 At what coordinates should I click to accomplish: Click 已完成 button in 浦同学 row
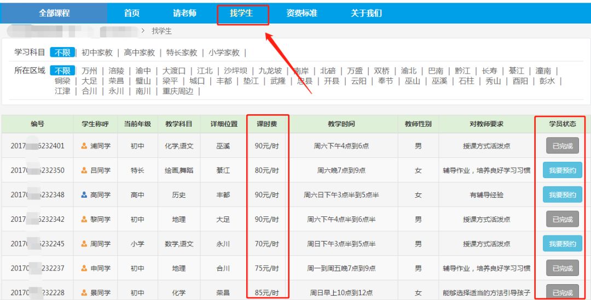coord(563,146)
